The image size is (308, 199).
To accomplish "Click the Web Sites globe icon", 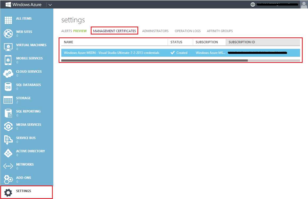I will click(8, 33).
